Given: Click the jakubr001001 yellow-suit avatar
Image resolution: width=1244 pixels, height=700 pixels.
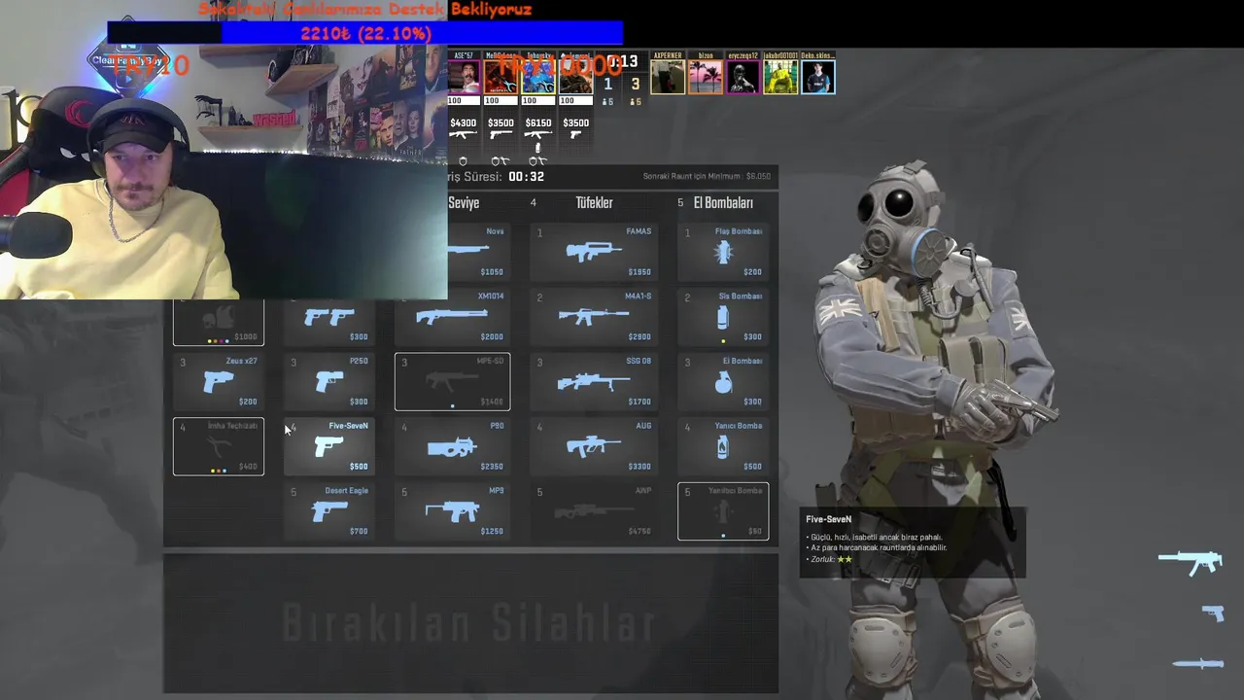Looking at the screenshot, I should pos(780,77).
